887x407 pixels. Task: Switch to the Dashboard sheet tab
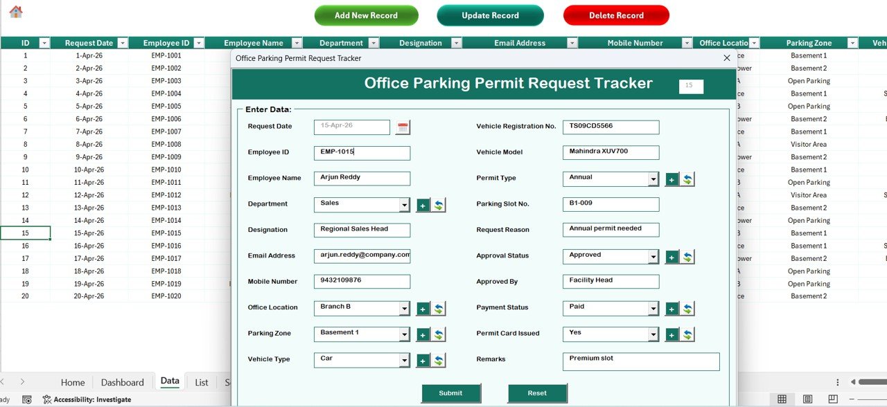coord(122,381)
